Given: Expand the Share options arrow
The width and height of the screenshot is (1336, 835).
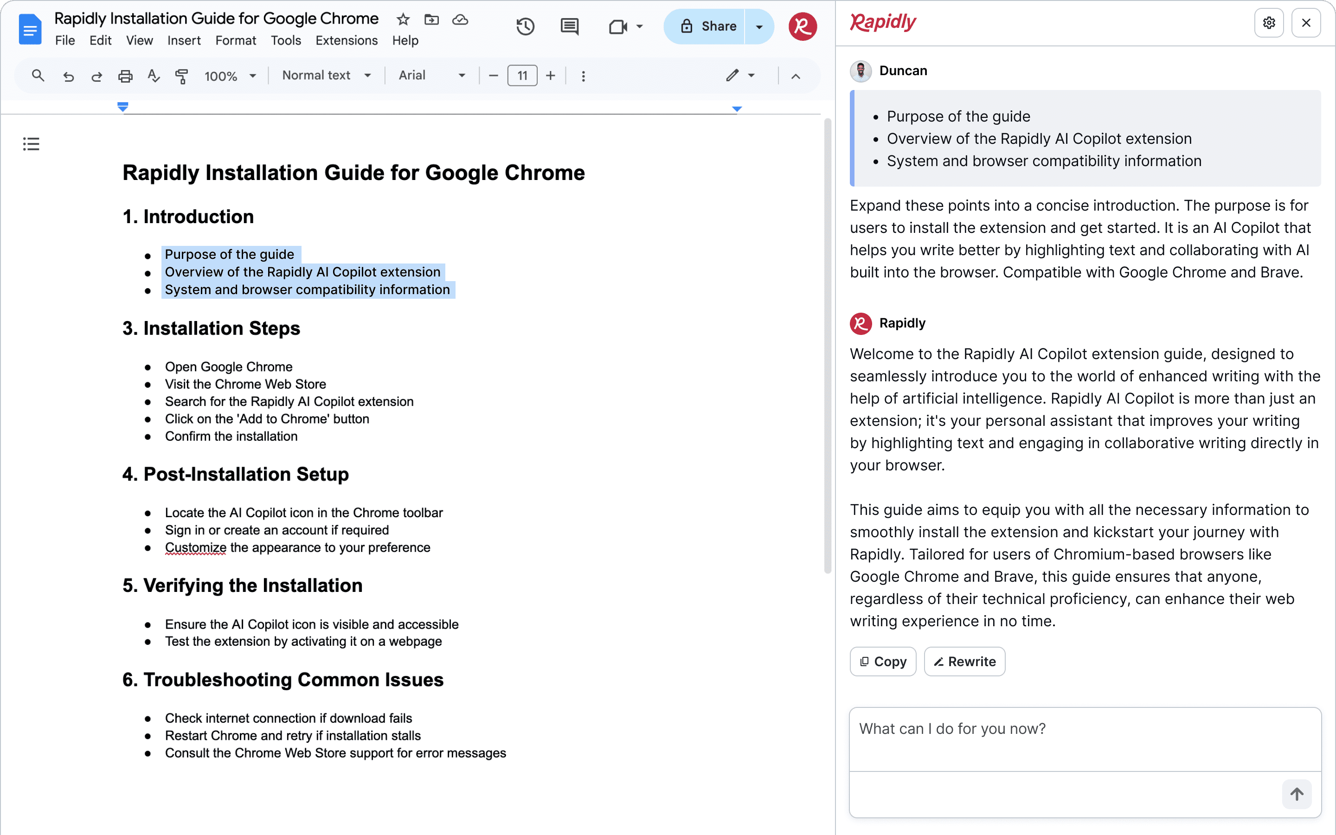Looking at the screenshot, I should click(759, 26).
